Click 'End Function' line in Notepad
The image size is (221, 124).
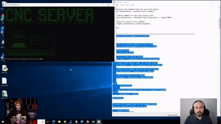tap(118, 98)
